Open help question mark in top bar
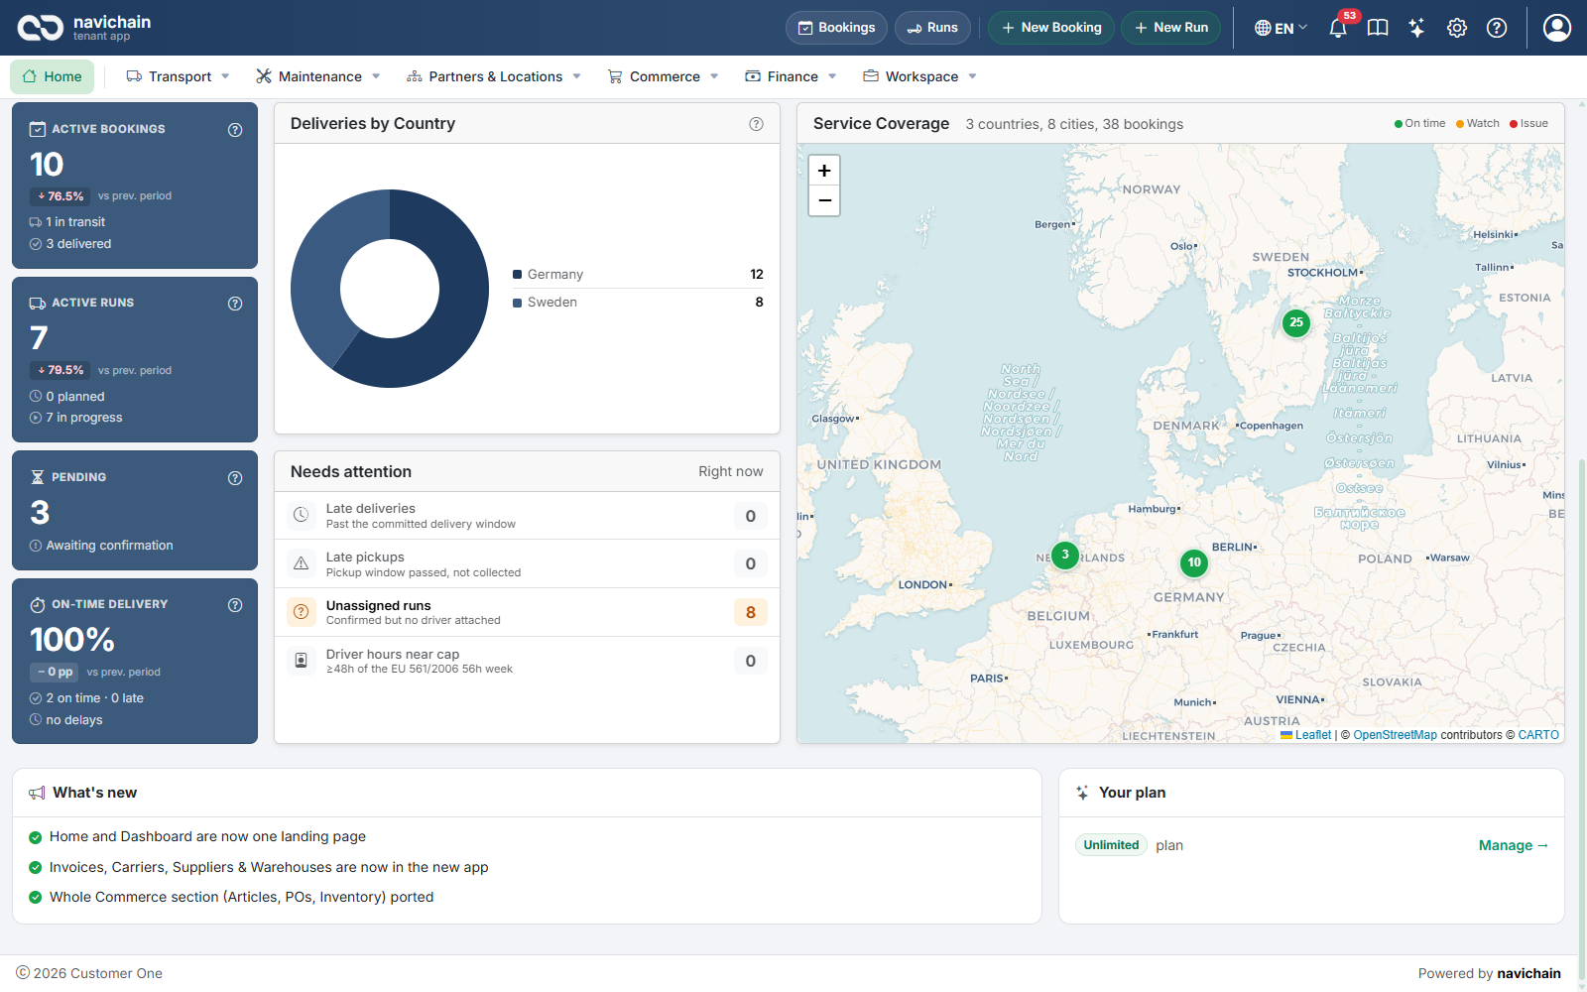Viewport: 1587px width, 992px height. (1497, 28)
